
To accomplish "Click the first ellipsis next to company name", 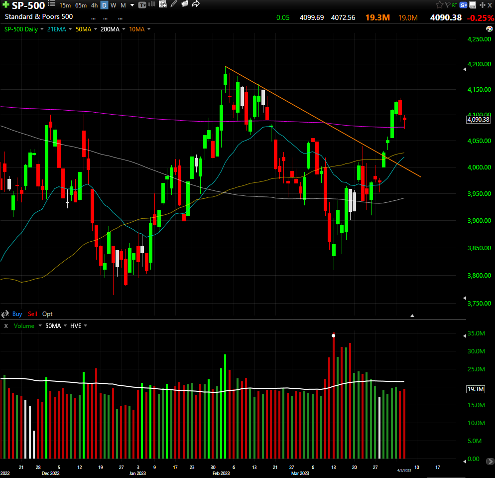I will click(93, 18).
